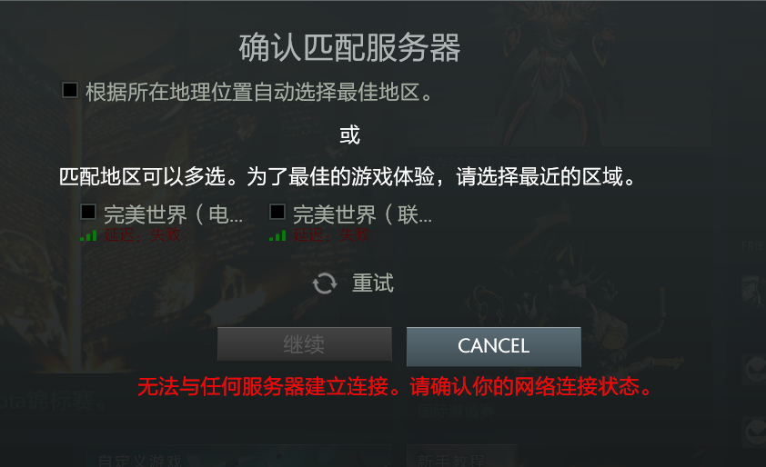Click the circular arrows retry icon
The width and height of the screenshot is (766, 467).
pos(325,283)
